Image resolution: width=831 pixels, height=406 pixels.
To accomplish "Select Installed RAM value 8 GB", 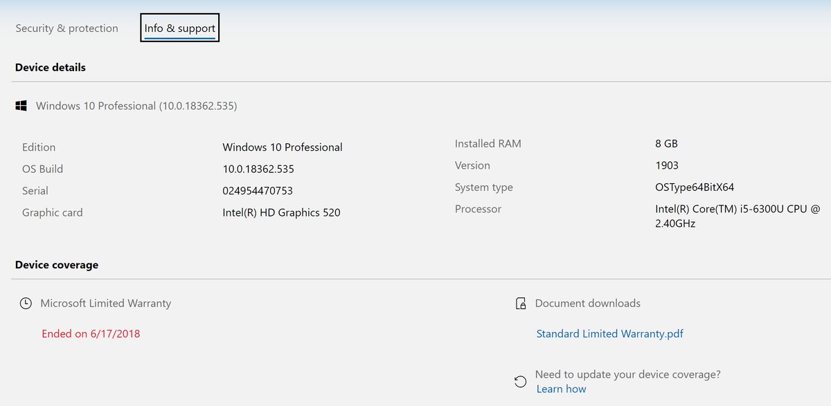I will pos(666,144).
